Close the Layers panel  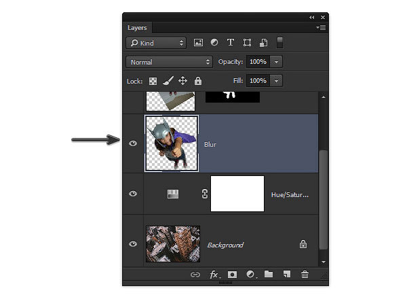pyautogui.click(x=323, y=18)
